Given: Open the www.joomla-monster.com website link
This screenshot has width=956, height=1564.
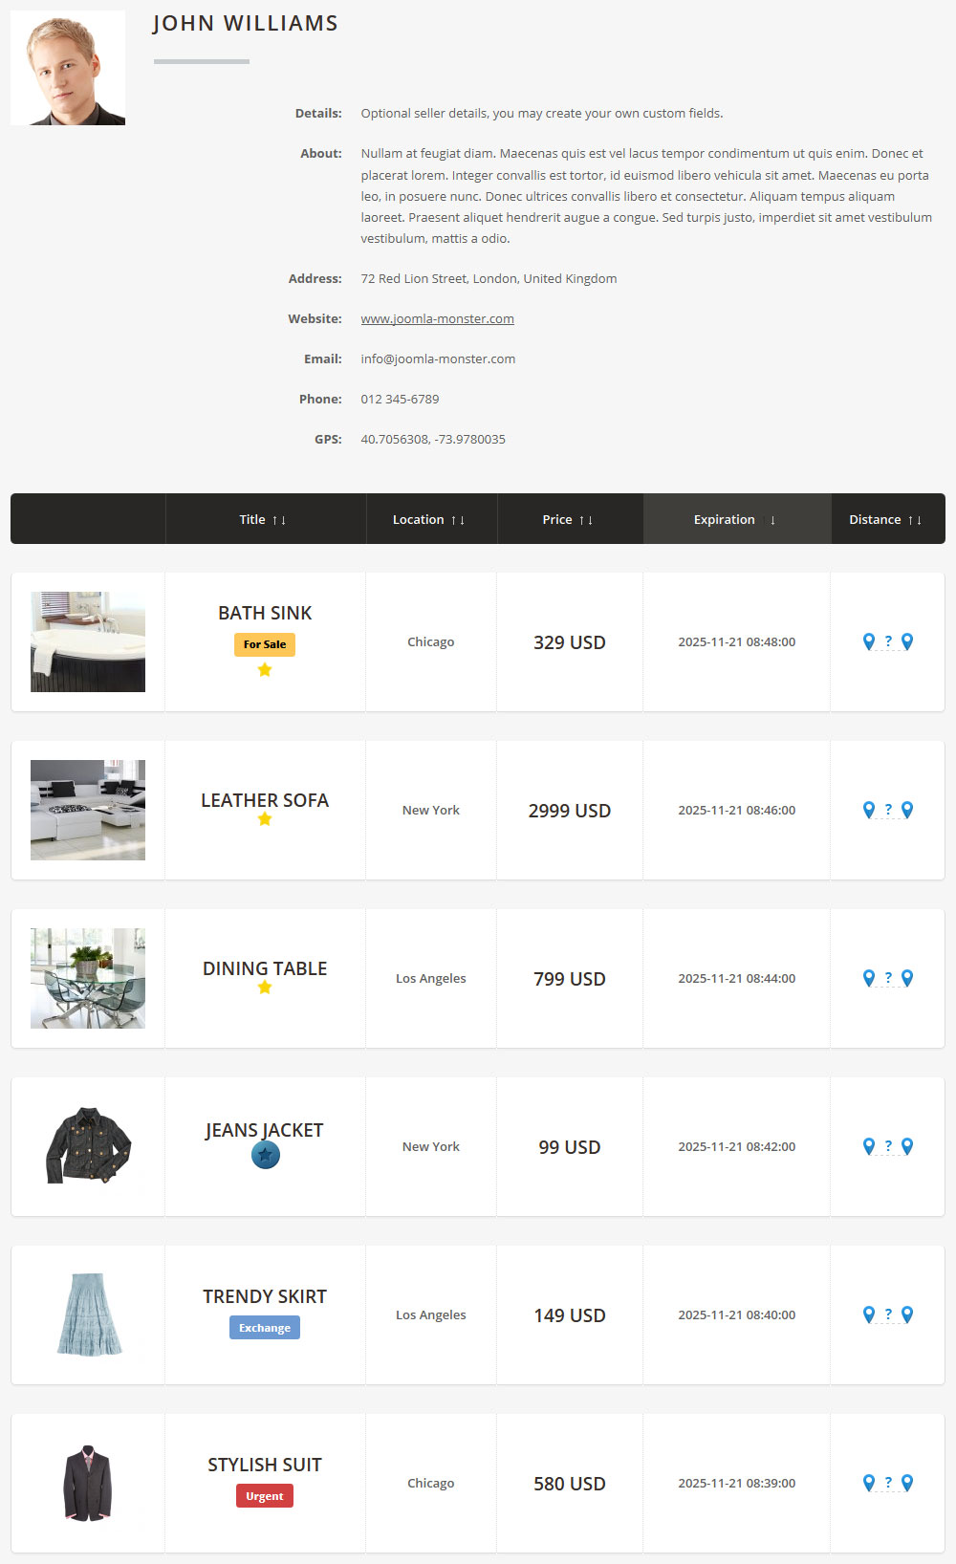Looking at the screenshot, I should pyautogui.click(x=437, y=318).
